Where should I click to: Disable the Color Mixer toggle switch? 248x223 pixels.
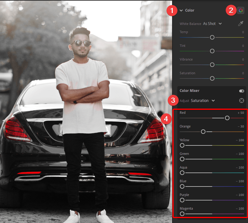(x=241, y=91)
